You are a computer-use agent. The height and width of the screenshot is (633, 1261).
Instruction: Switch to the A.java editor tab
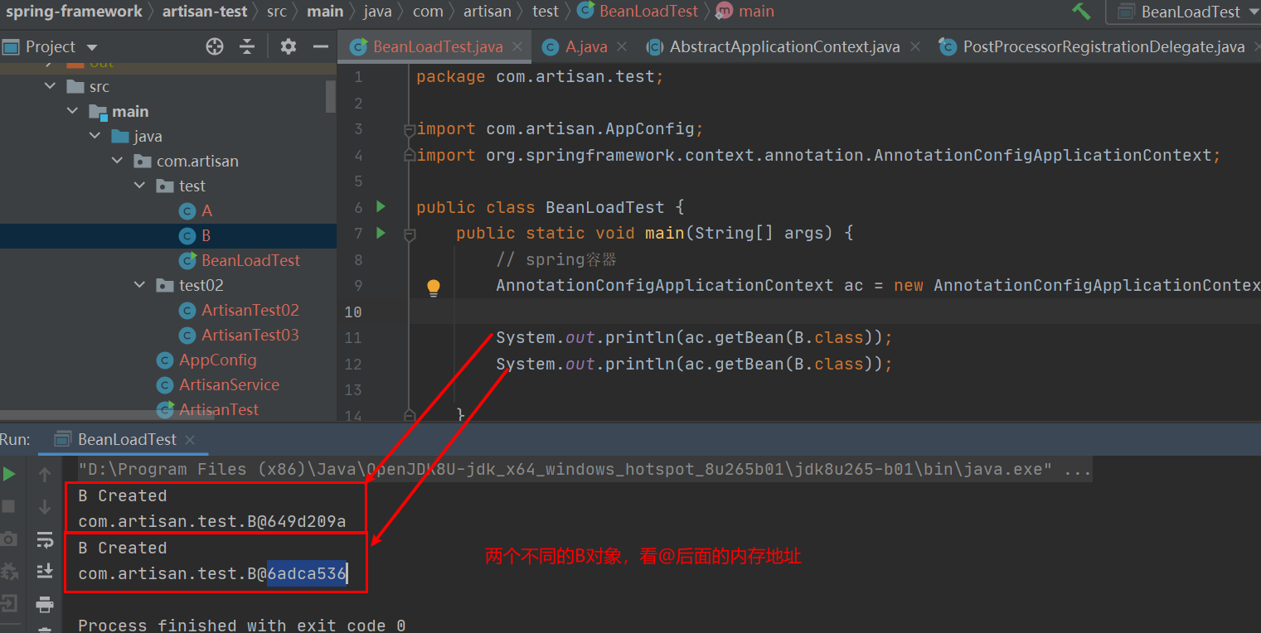585,46
